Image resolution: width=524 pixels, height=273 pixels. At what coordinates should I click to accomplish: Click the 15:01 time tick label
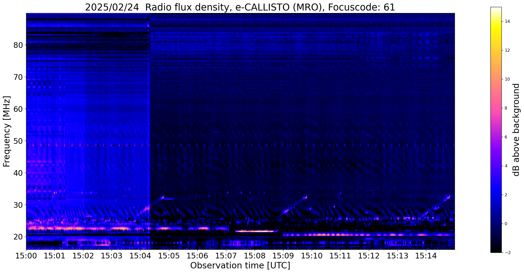(x=55, y=256)
